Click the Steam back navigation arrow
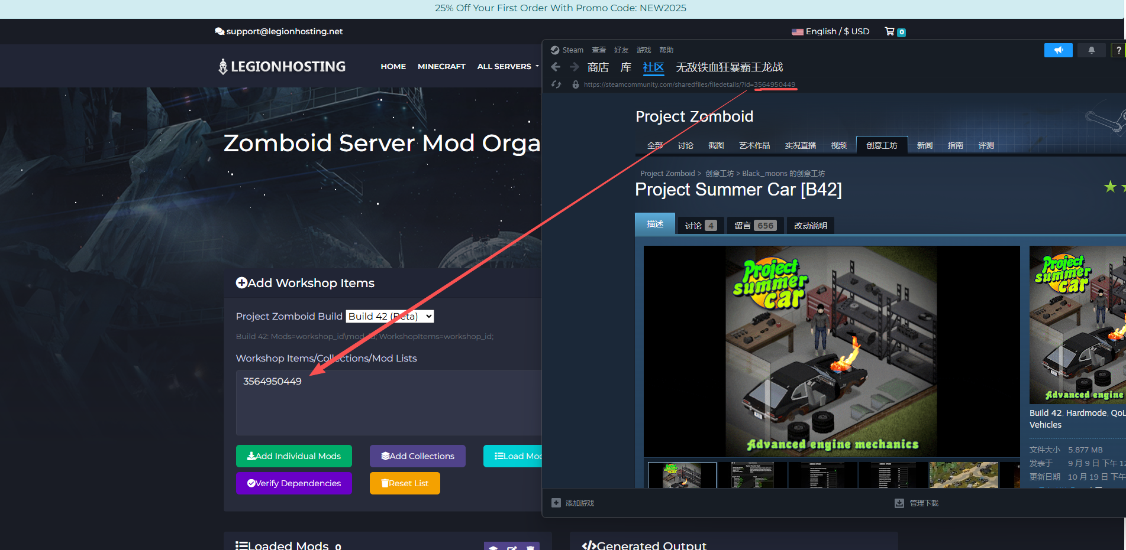1126x550 pixels. (556, 67)
